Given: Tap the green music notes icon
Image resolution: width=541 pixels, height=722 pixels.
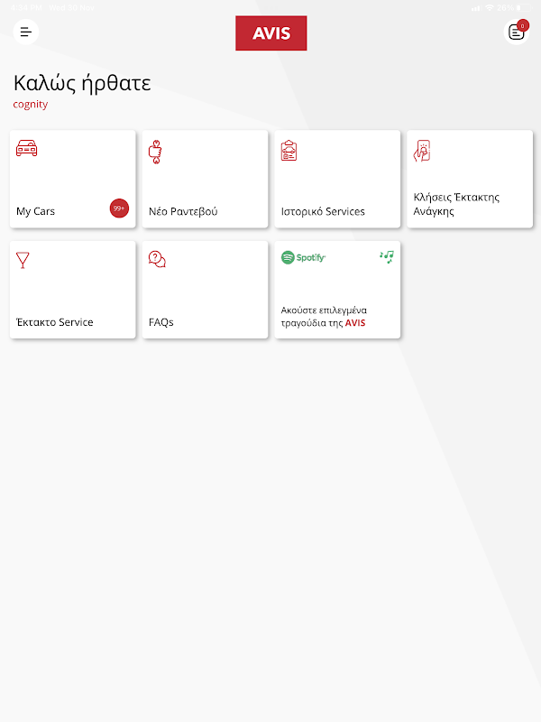Looking at the screenshot, I should (387, 257).
